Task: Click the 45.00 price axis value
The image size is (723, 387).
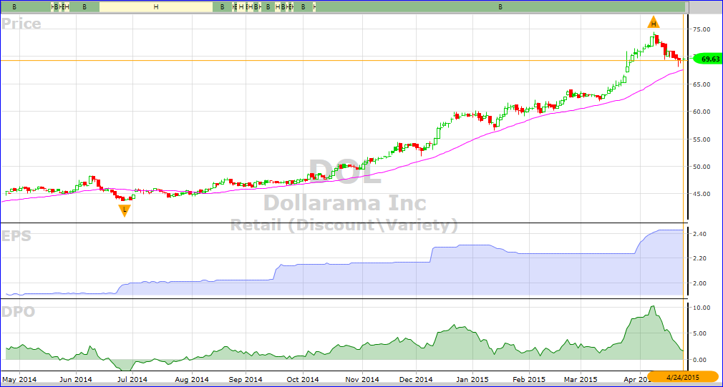Action: click(x=703, y=195)
